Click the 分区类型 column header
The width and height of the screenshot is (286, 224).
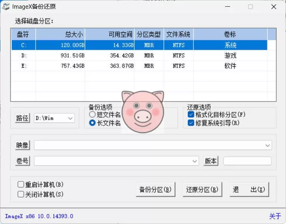click(x=149, y=34)
